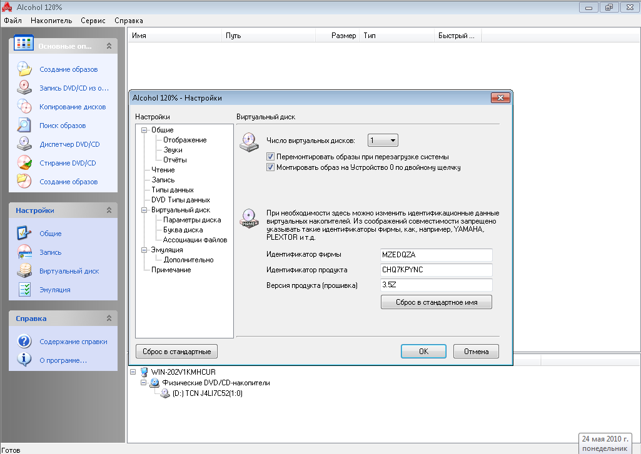Select DVD Типы данных in settings tree
Image resolution: width=641 pixels, height=454 pixels.
(x=181, y=200)
